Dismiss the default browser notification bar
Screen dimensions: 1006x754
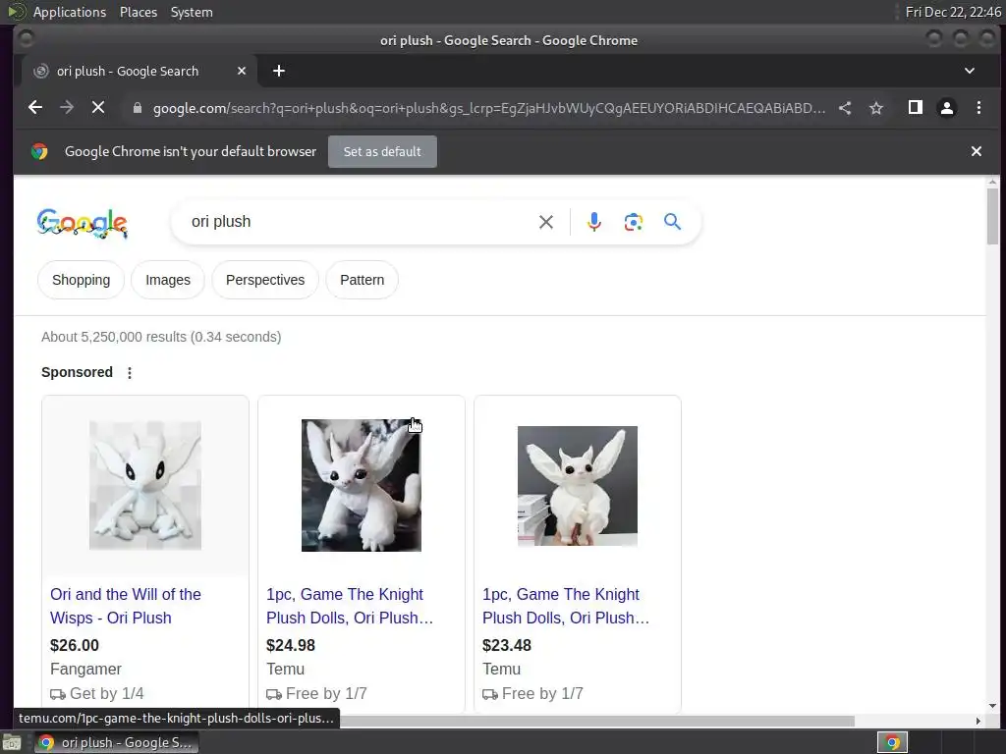(976, 151)
